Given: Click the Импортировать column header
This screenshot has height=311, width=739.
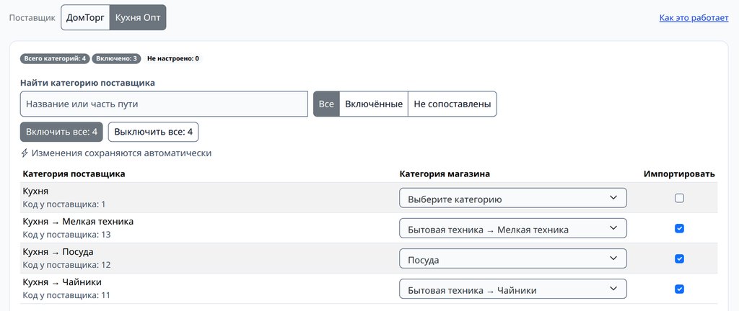Looking at the screenshot, I should click(x=679, y=173).
